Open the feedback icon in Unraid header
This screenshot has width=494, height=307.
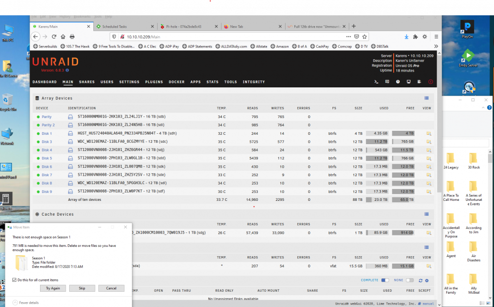point(387,82)
